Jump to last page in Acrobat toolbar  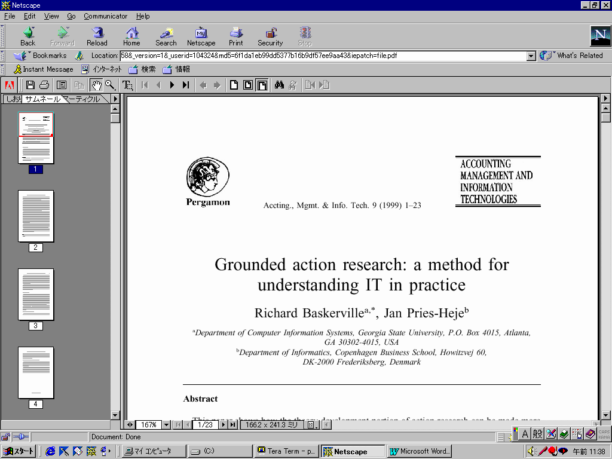pos(186,85)
